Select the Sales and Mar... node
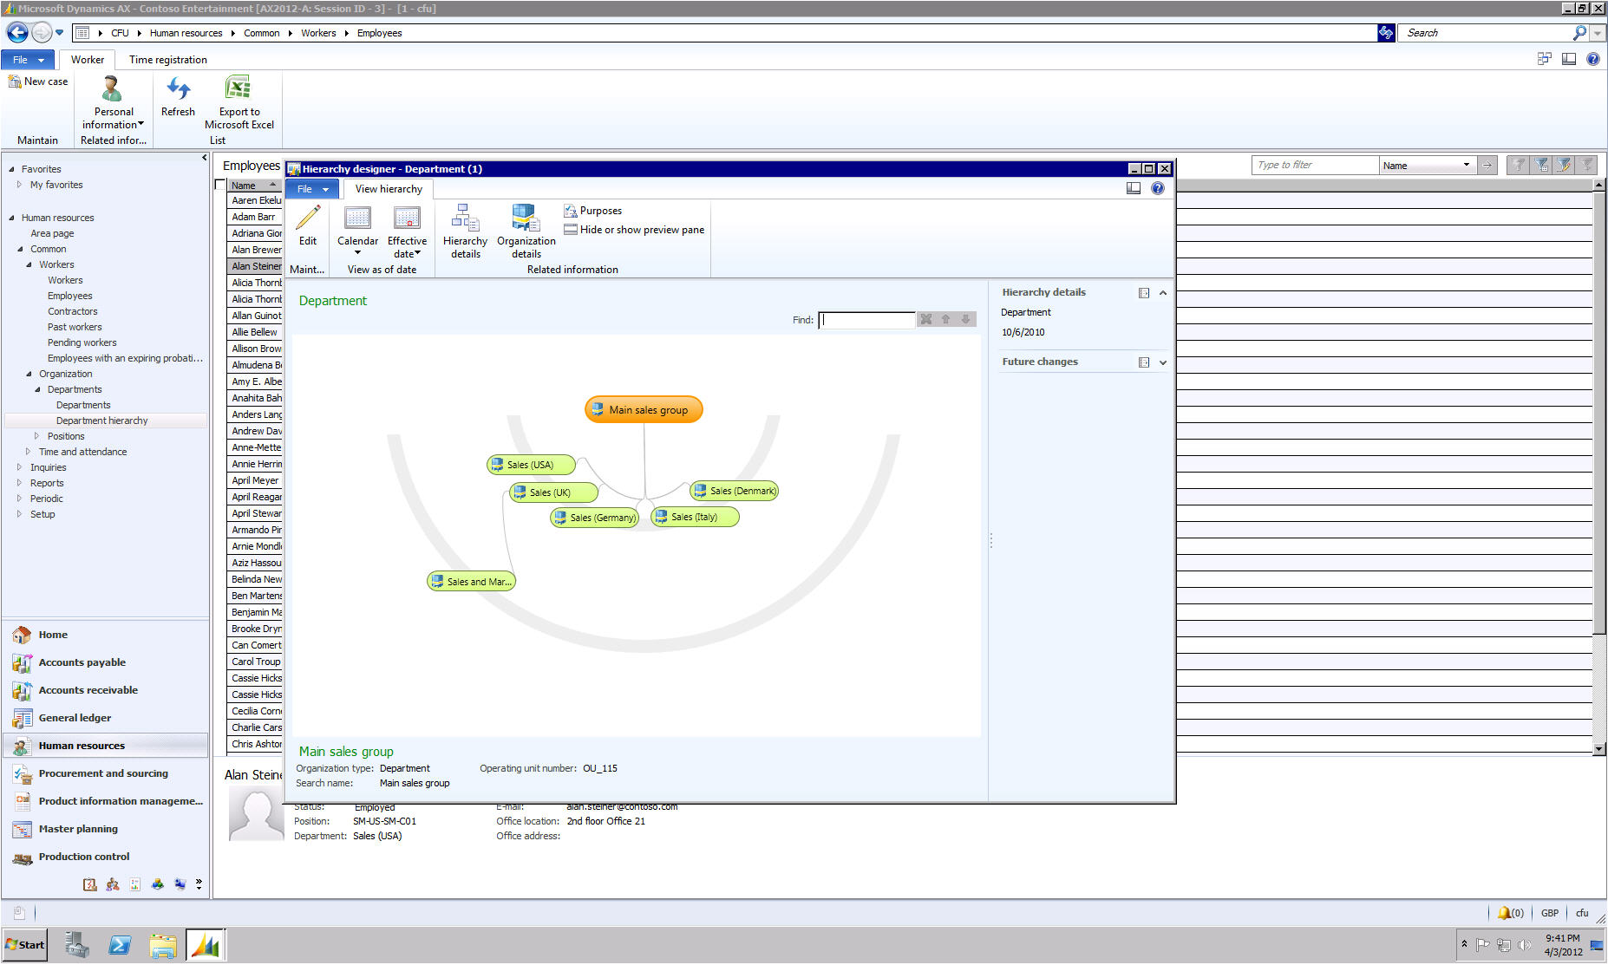 click(472, 582)
